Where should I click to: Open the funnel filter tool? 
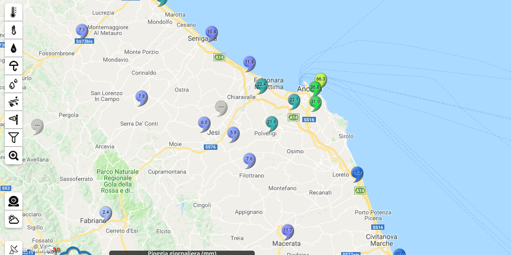point(14,138)
